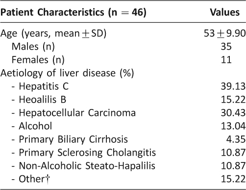Click the Females (n) row label
The height and width of the screenshot is (190, 246).
click(x=38, y=60)
